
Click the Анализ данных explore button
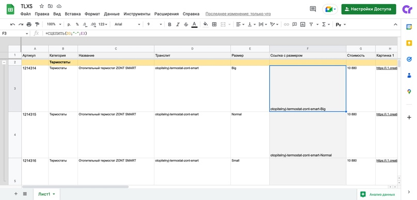(x=377, y=194)
